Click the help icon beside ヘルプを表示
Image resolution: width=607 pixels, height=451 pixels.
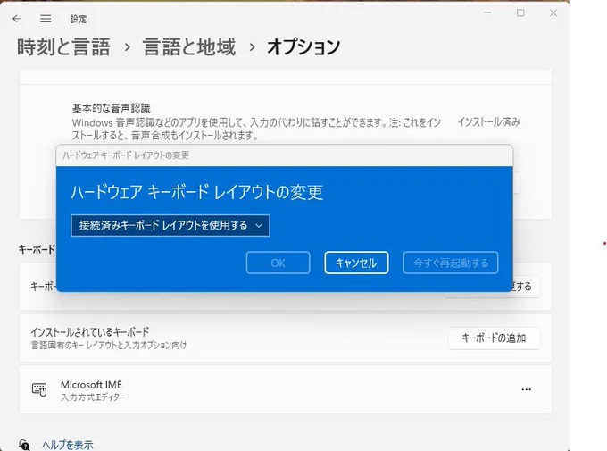[x=24, y=445]
